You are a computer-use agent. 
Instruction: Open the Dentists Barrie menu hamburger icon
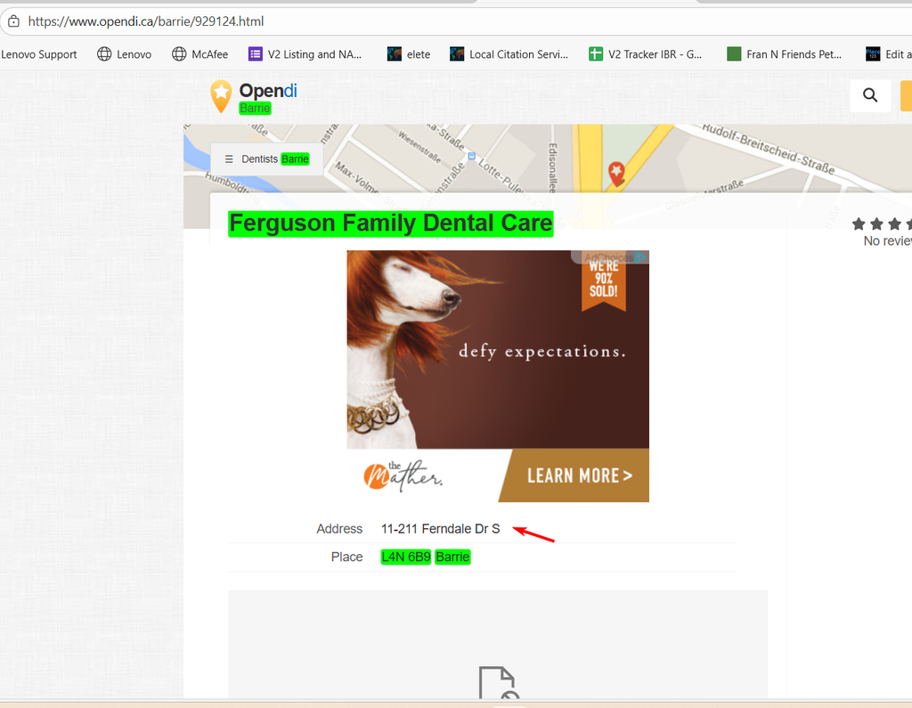point(229,159)
